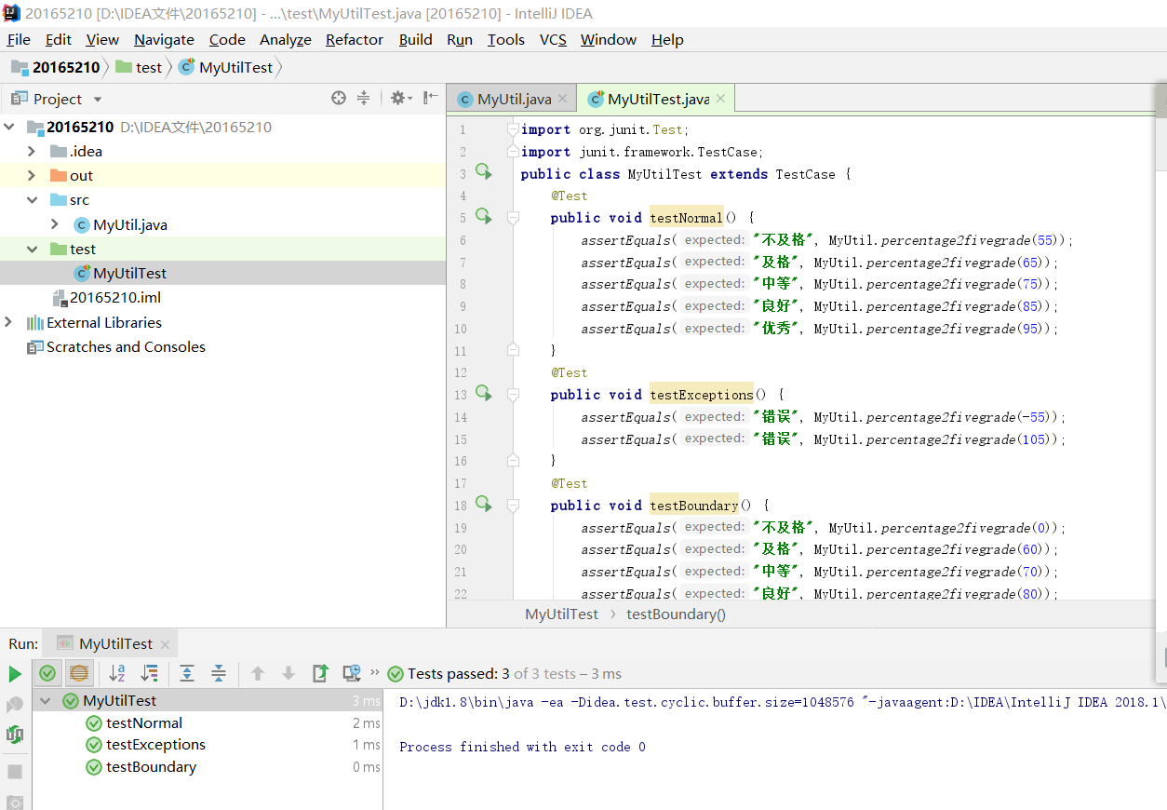Fold testNormal method at line 5

(513, 217)
